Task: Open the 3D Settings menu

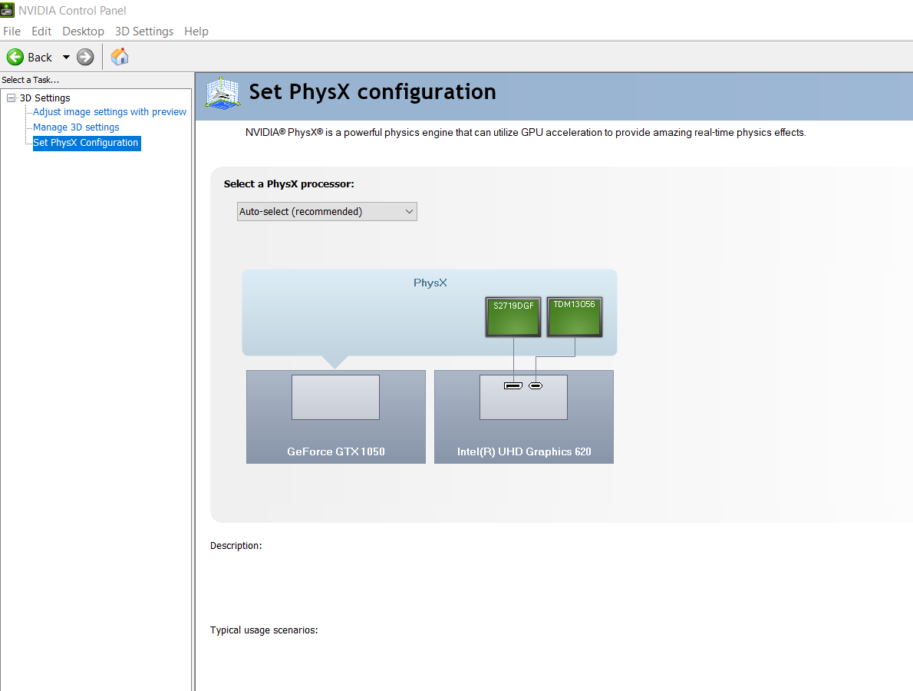Action: tap(143, 31)
